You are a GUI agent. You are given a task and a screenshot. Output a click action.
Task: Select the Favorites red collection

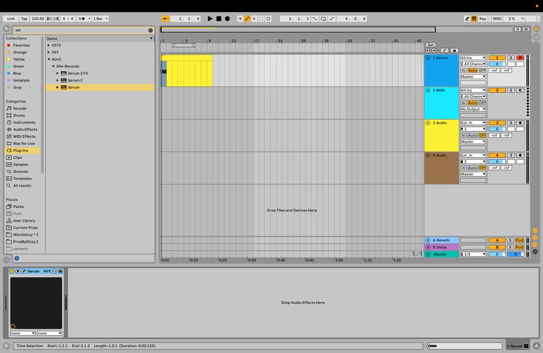pyautogui.click(x=21, y=45)
